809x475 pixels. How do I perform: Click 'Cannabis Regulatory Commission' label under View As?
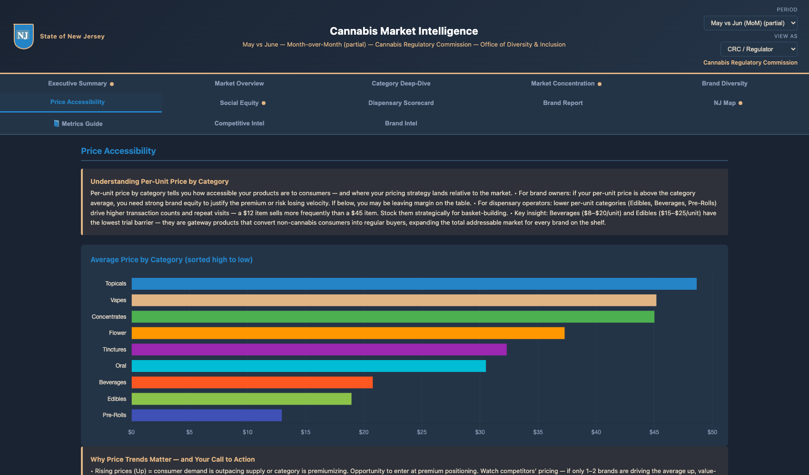click(750, 62)
